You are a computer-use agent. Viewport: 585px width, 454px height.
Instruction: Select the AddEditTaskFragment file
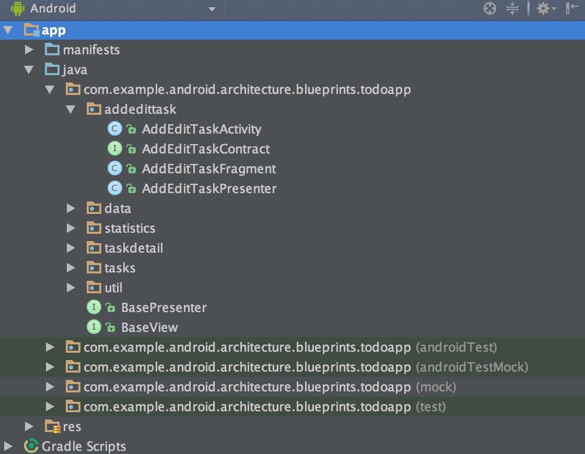(209, 169)
